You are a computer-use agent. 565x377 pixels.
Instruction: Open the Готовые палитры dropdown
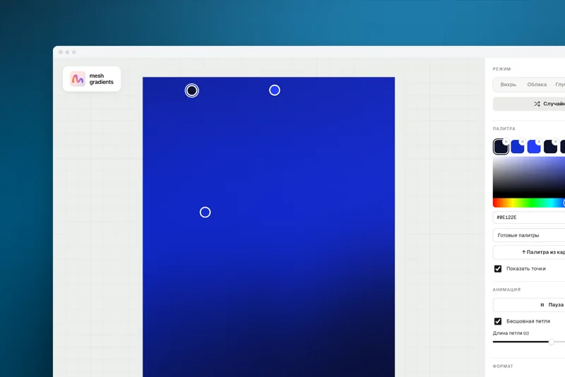click(x=529, y=235)
